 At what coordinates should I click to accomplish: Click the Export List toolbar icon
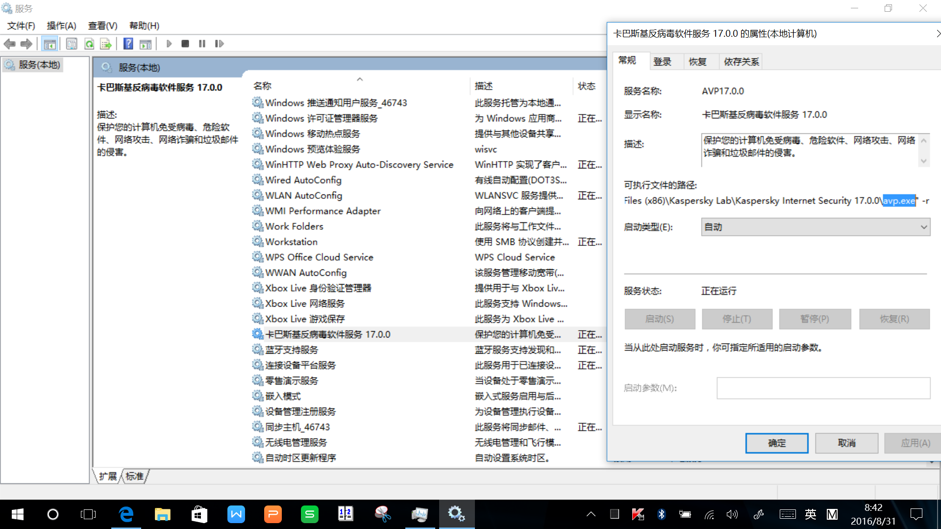pos(106,44)
